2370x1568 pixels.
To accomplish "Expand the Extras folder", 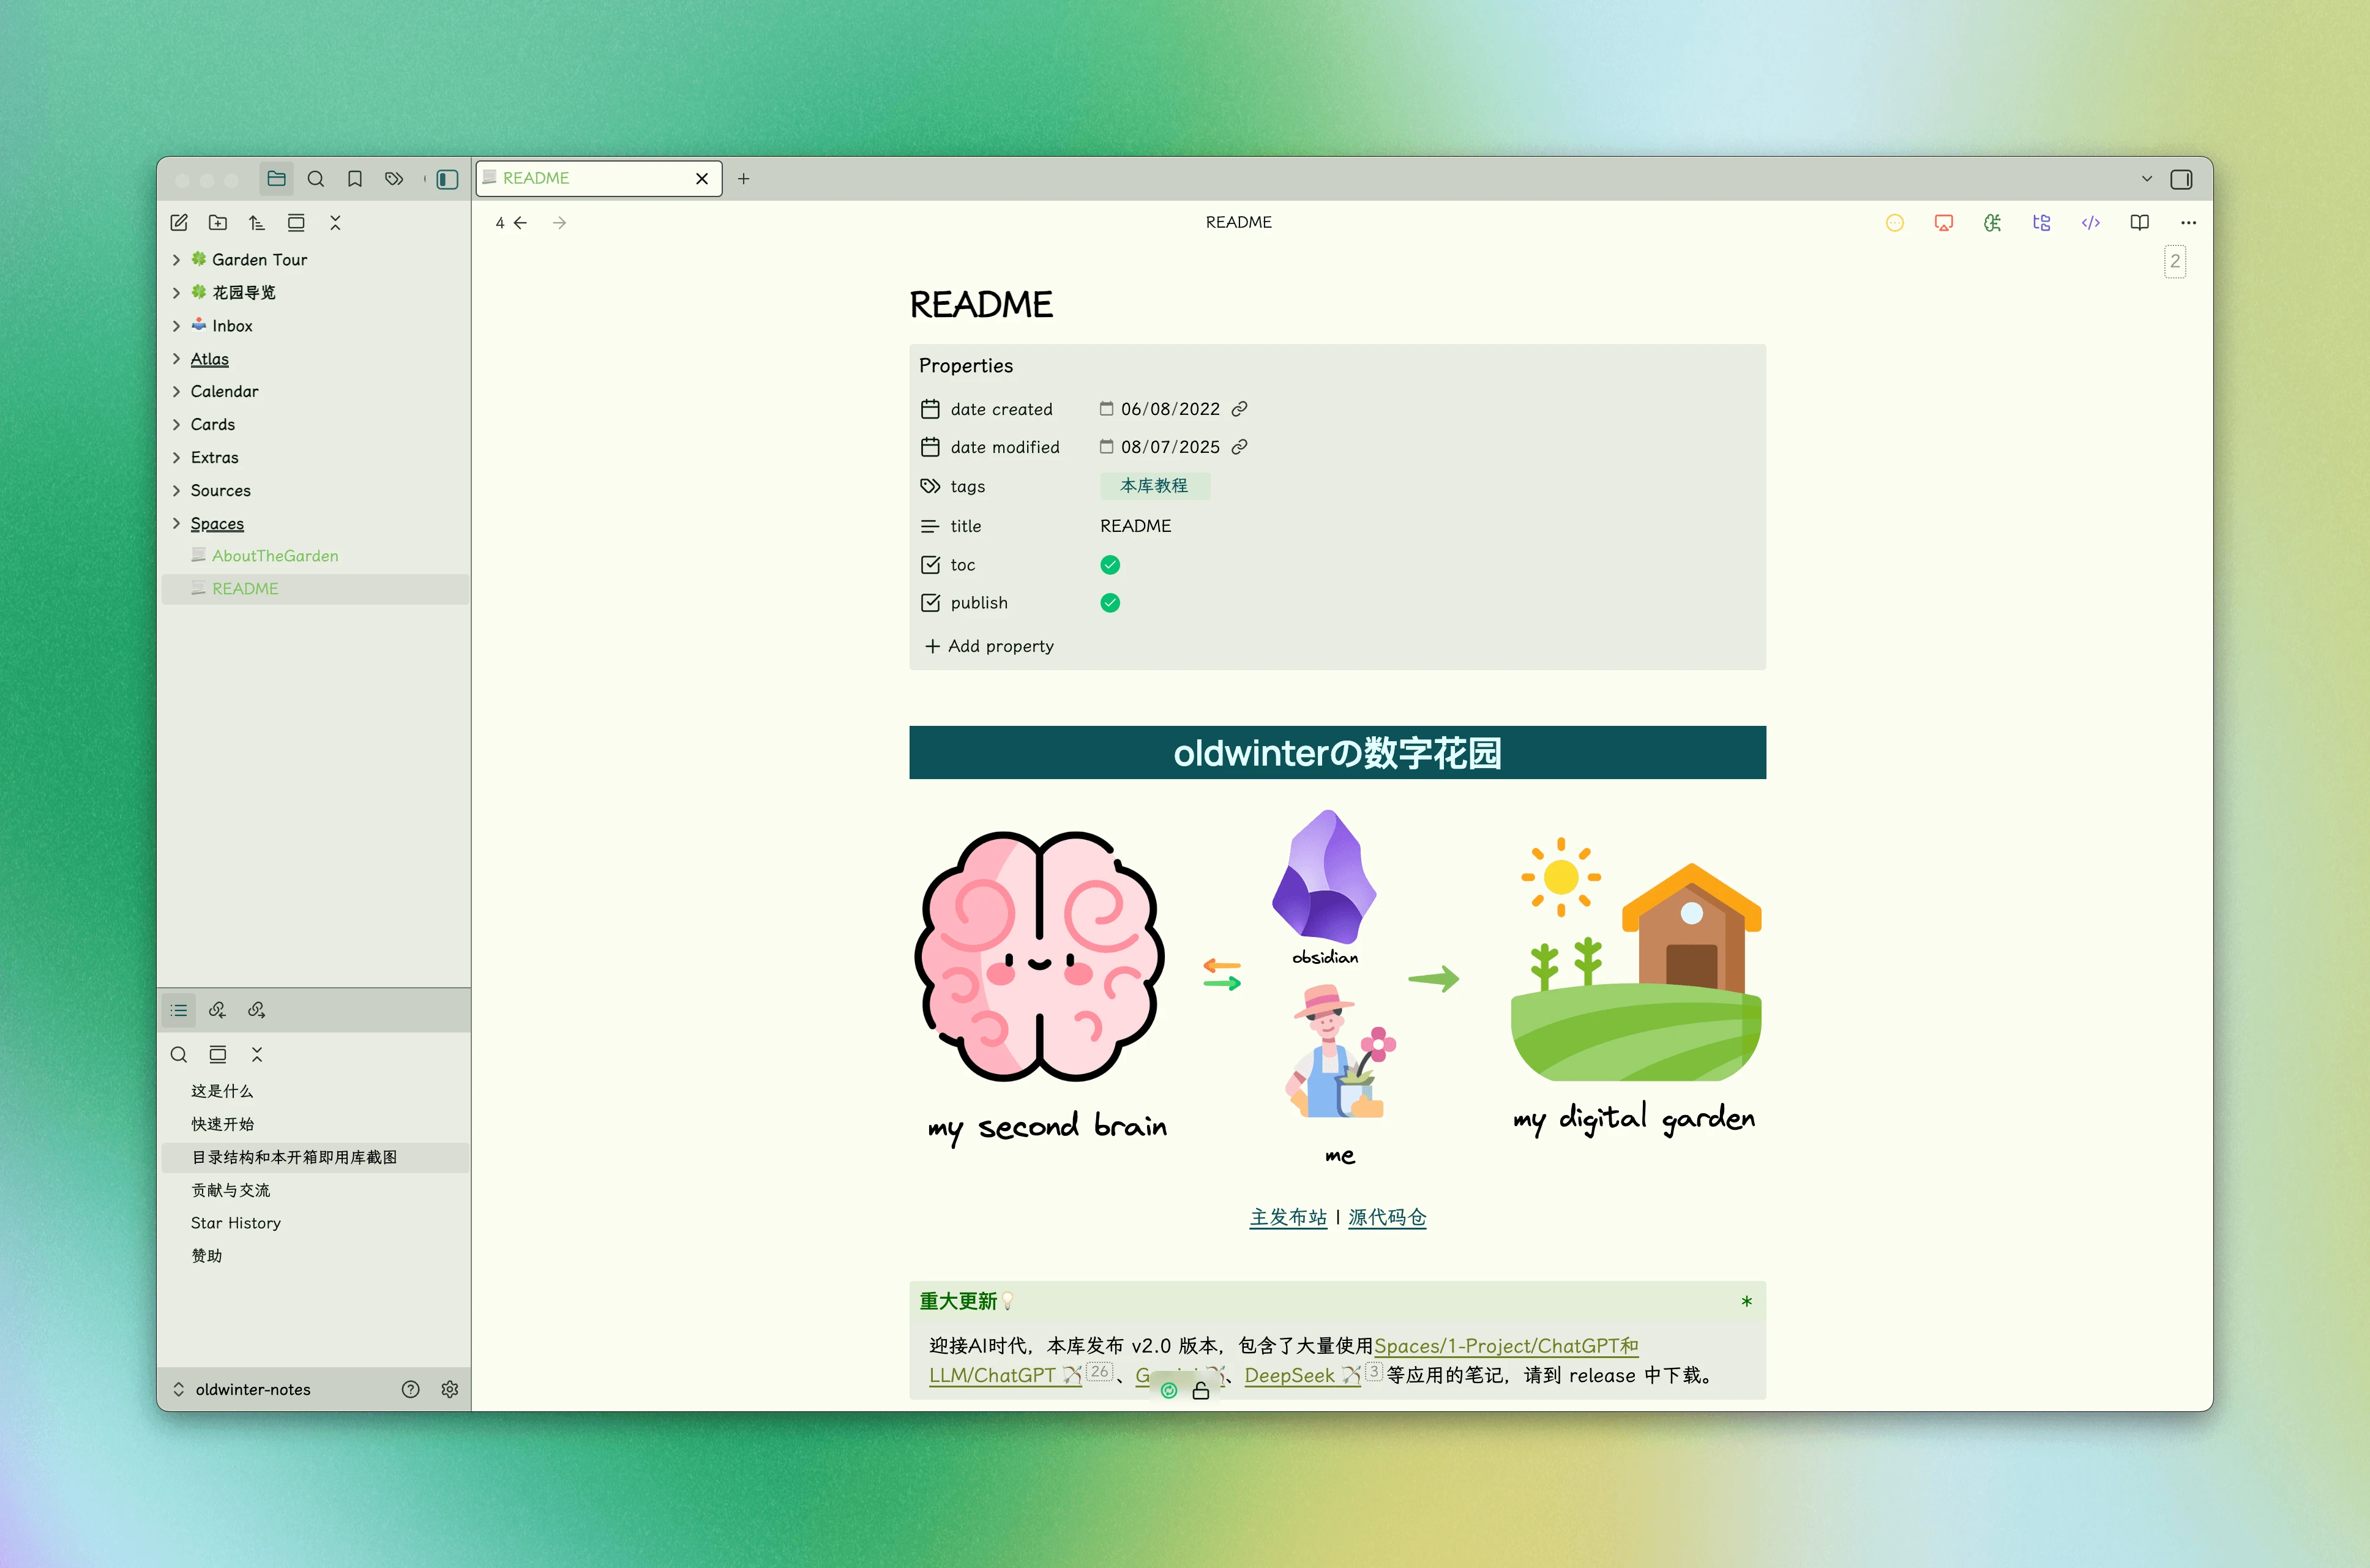I will 177,457.
